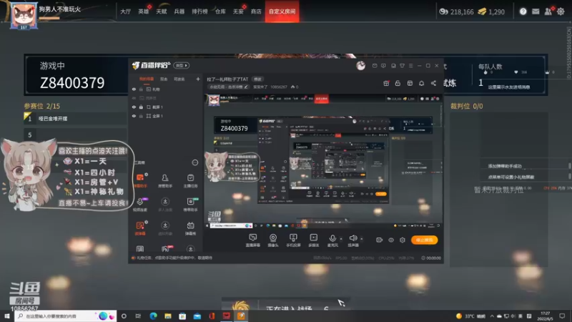Open the PK tool in the toolbox

click(x=166, y=249)
